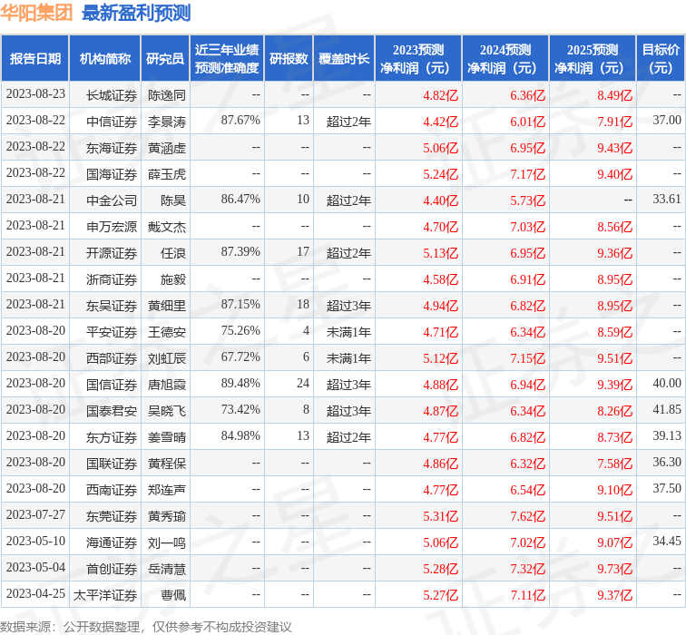Screen dimensions: 686x635
Task: Click researcher name 陈逸同
Action: coord(167,95)
